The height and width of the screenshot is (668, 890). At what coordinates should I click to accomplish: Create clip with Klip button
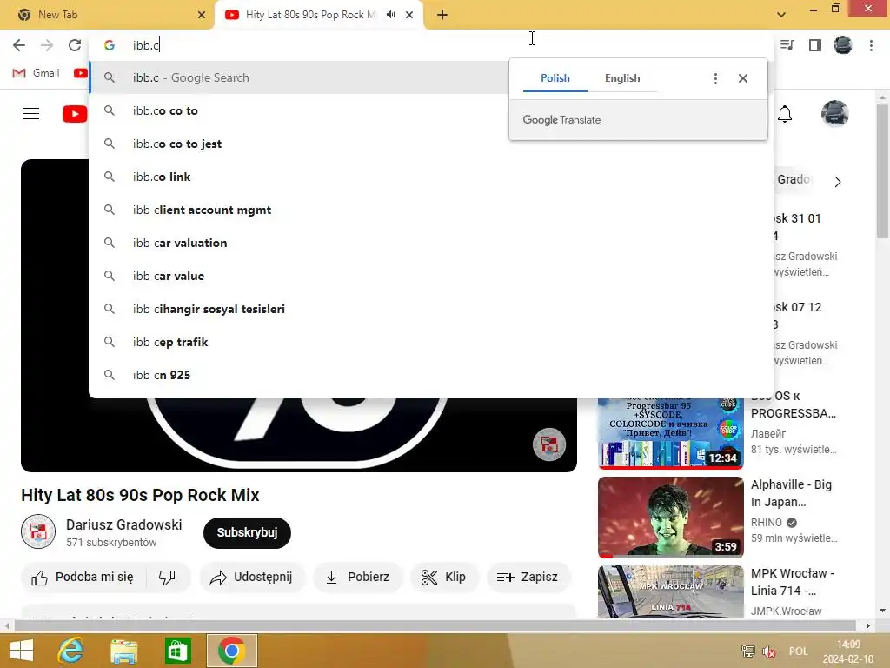444,578
